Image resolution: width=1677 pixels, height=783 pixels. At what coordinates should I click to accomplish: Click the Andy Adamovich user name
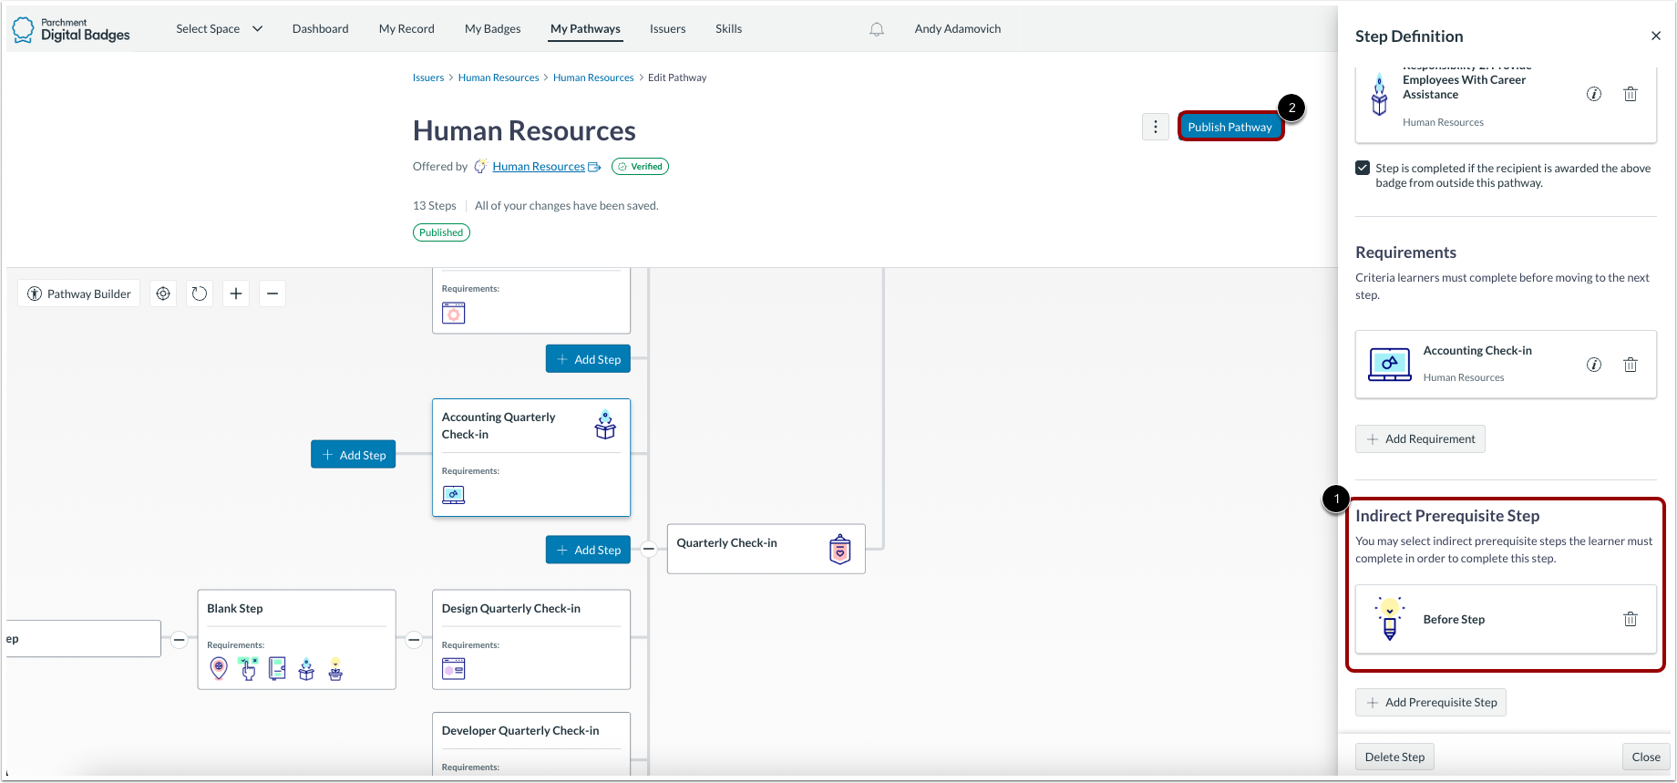pyautogui.click(x=958, y=29)
